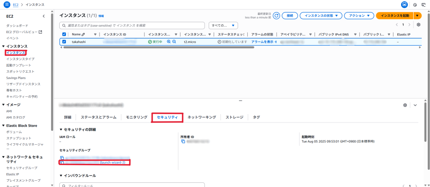Viewport: 430px width, 187px height.
Task: Open the すべての... state filter dropdown
Action: click(223, 26)
